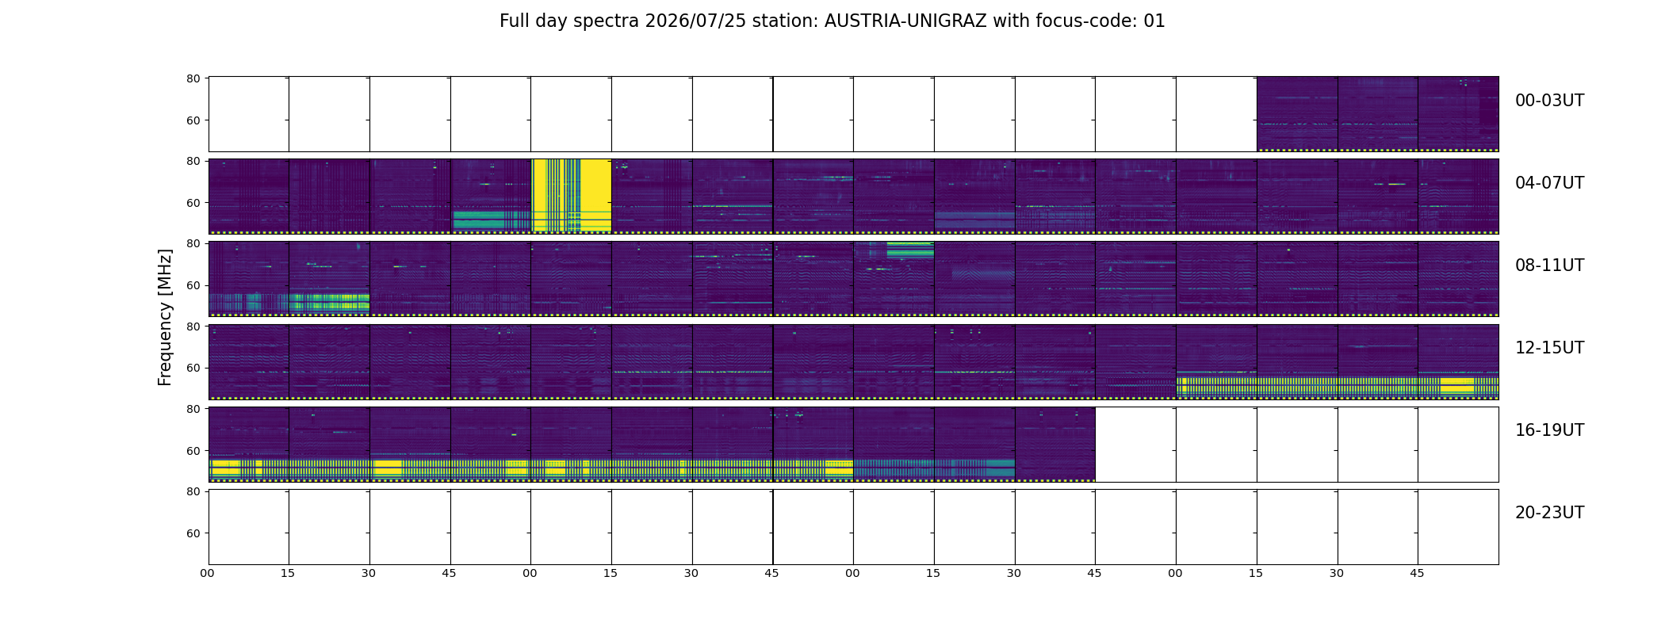The height and width of the screenshot is (634, 1665).
Task: Click yellow striped interference band in 16-19UT row
Action: click(531, 468)
